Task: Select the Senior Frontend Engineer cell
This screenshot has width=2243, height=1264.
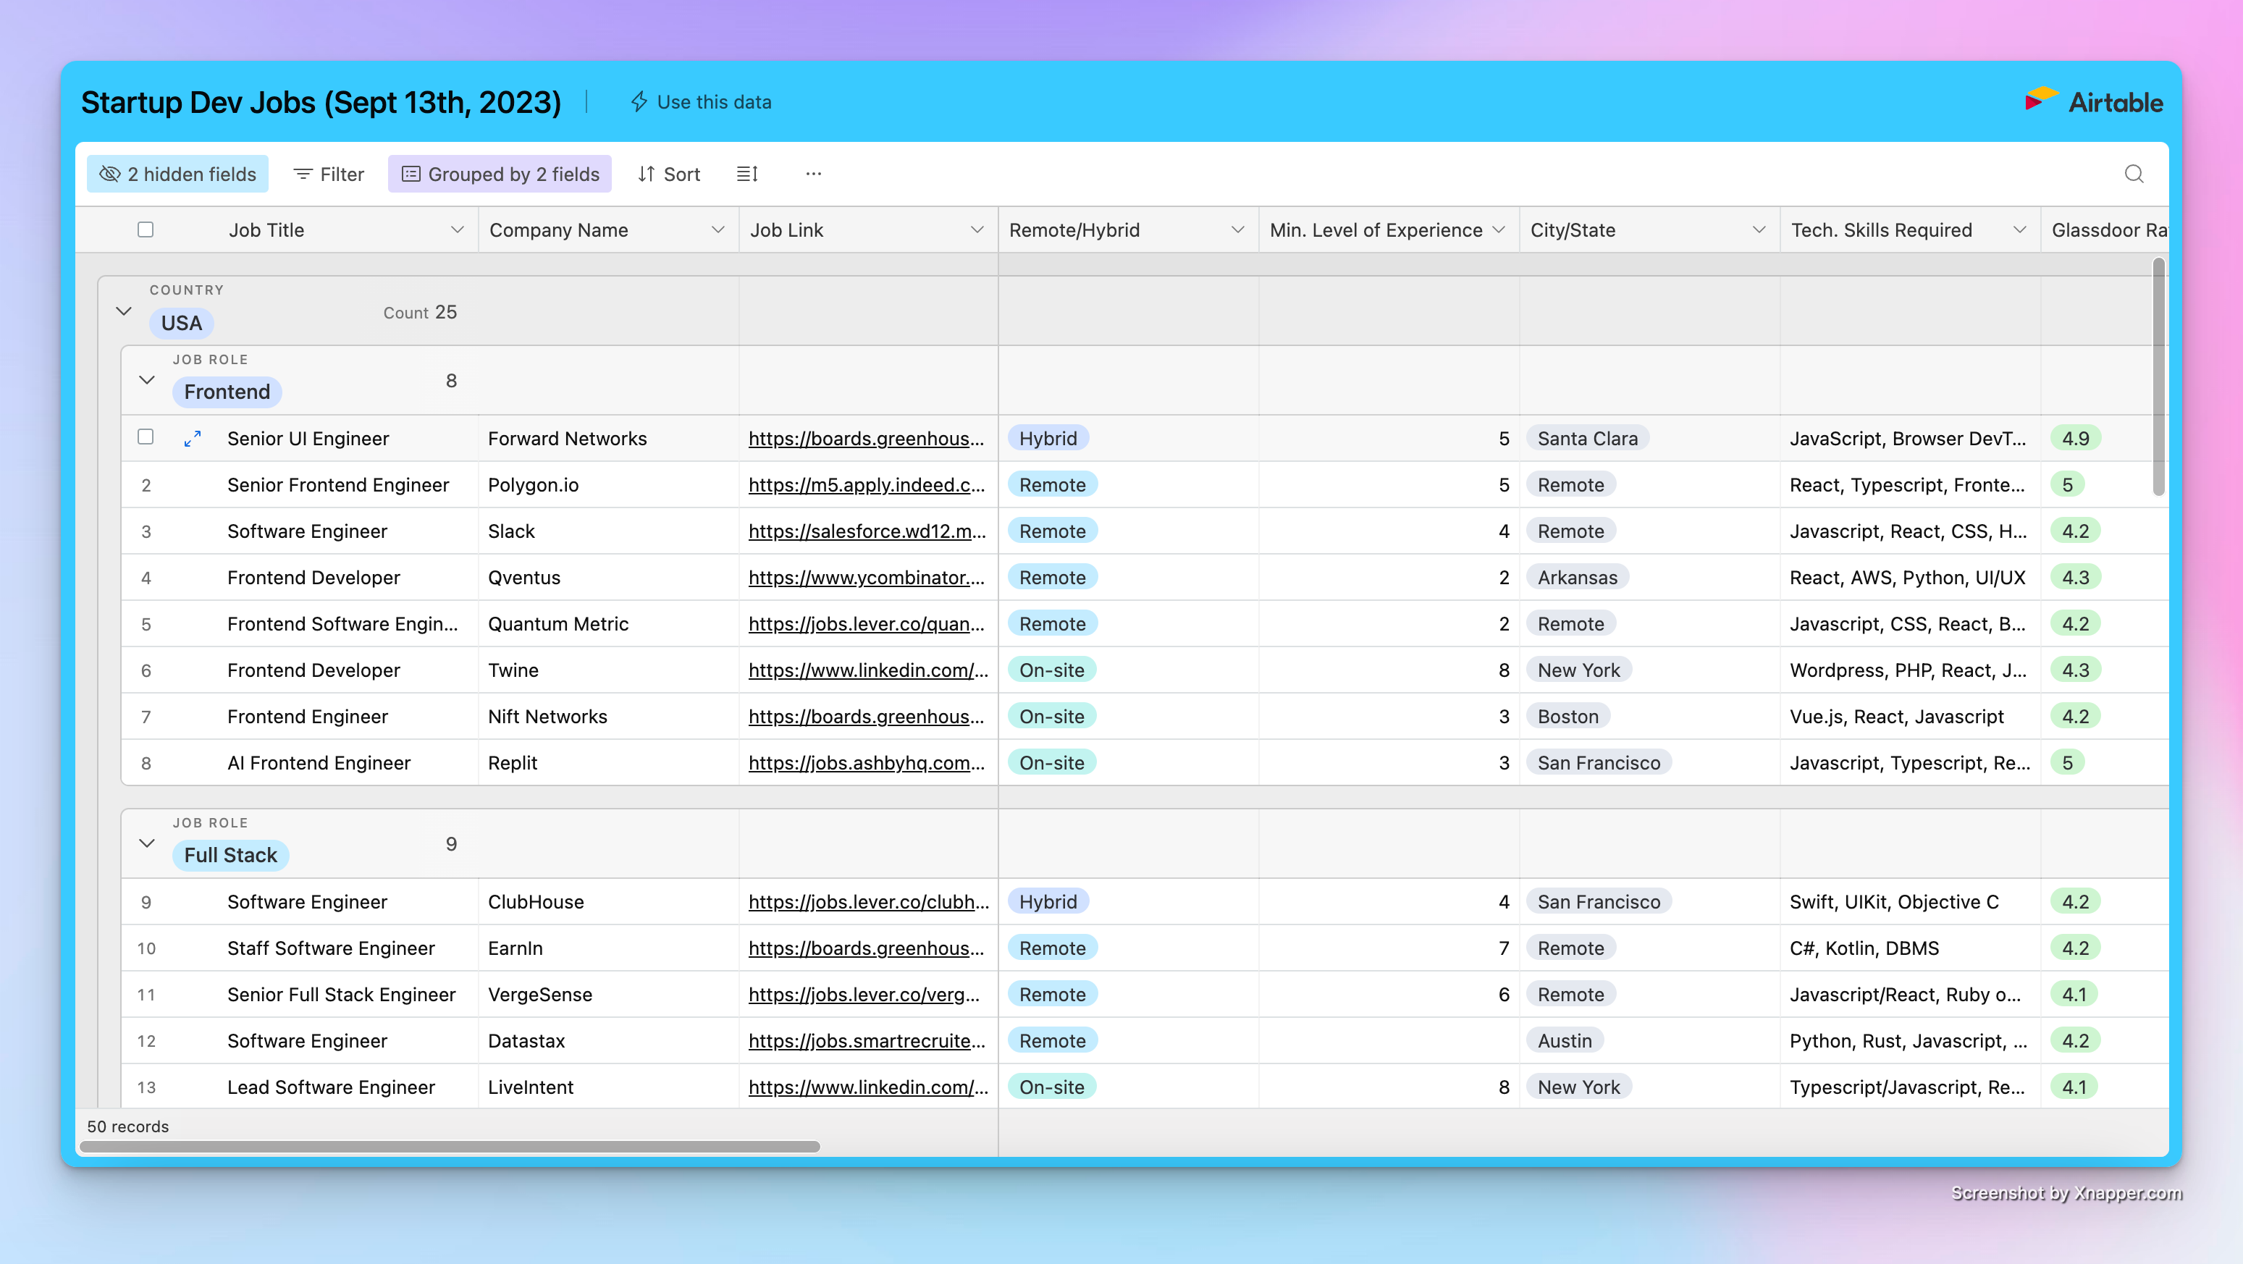Action: [x=338, y=485]
